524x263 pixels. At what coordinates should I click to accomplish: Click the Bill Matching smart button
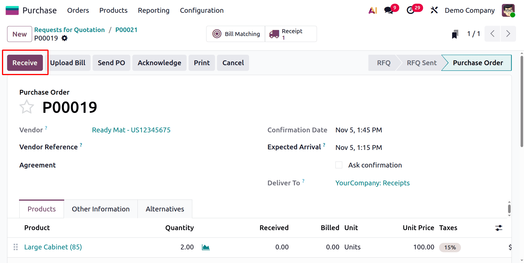click(x=235, y=33)
